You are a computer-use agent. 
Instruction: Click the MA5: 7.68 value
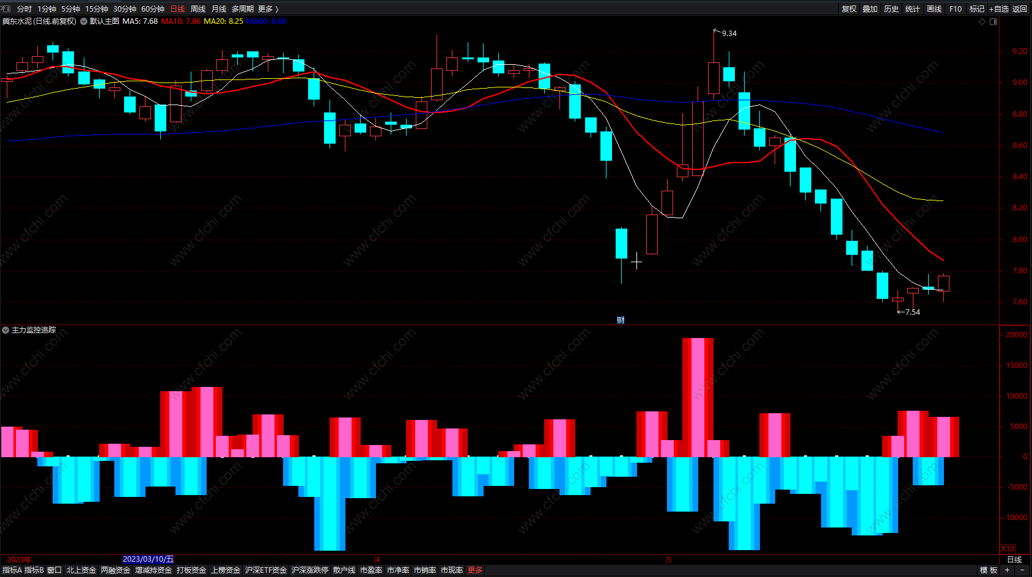(x=140, y=21)
